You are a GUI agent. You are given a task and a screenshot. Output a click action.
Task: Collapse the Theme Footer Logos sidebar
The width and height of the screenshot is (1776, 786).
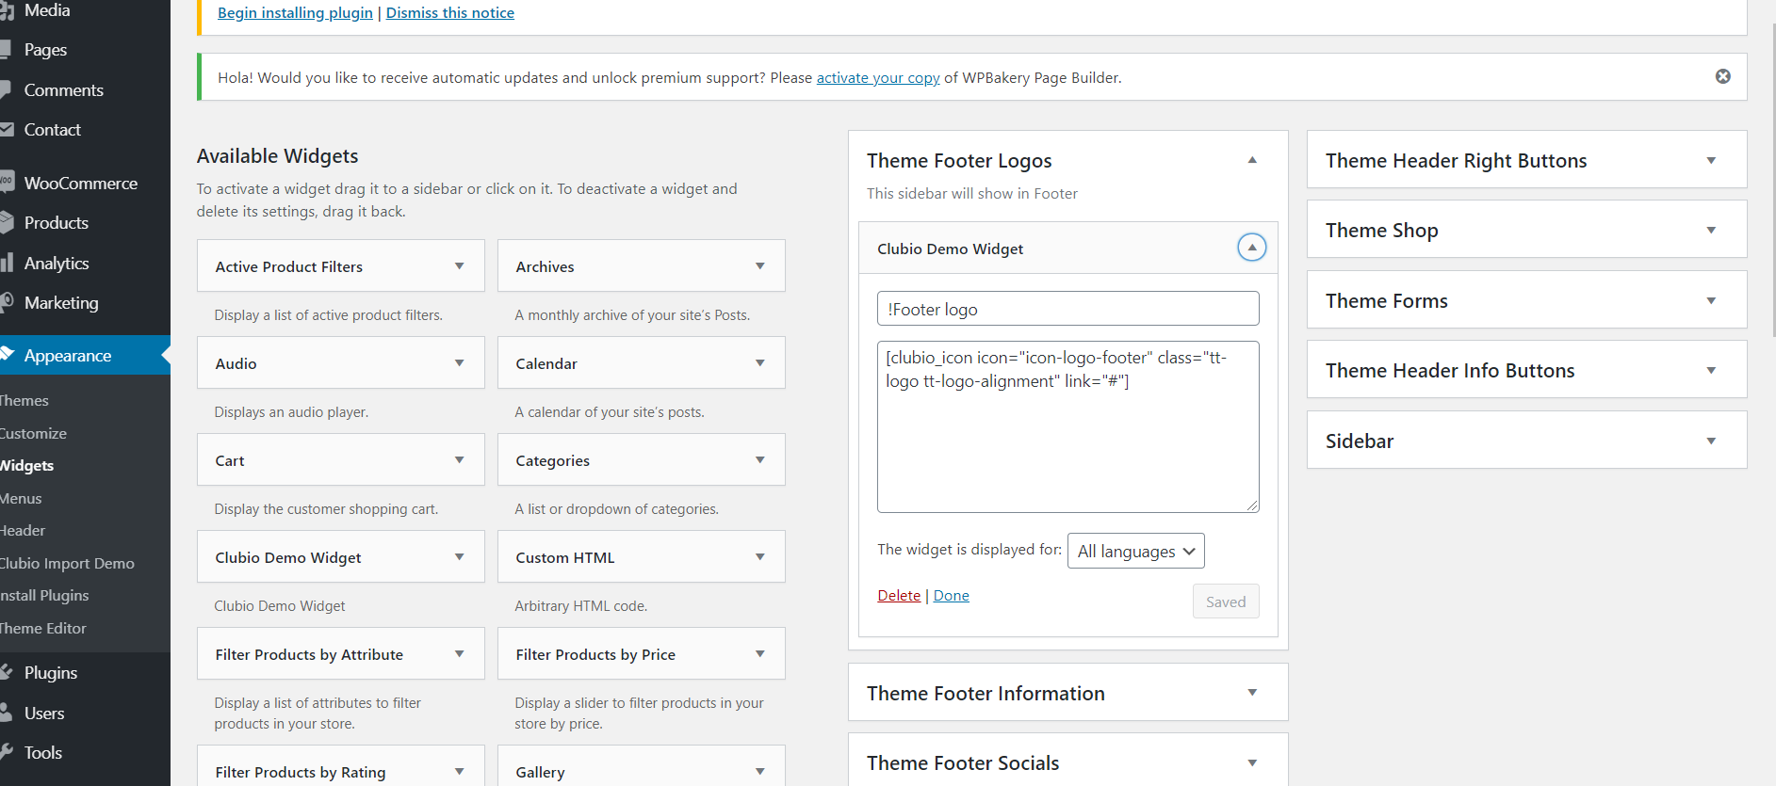click(1252, 161)
